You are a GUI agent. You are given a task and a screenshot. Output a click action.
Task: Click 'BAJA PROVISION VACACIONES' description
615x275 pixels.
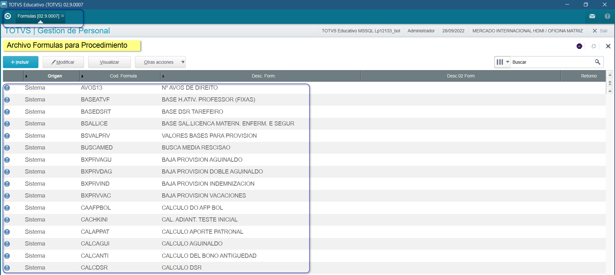click(x=204, y=196)
